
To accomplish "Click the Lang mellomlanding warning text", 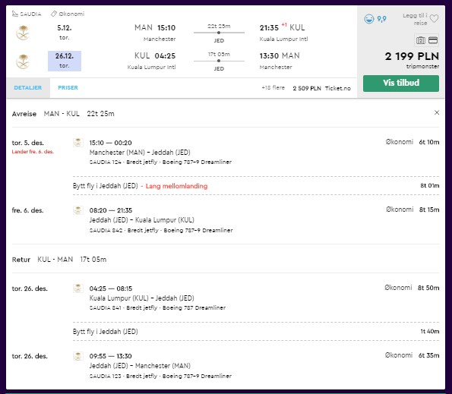I will [x=176, y=186].
